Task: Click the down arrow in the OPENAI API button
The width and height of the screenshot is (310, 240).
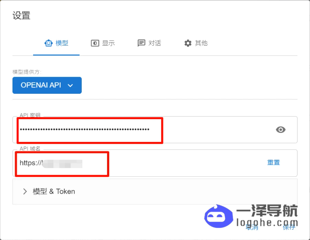Action: tap(71, 86)
